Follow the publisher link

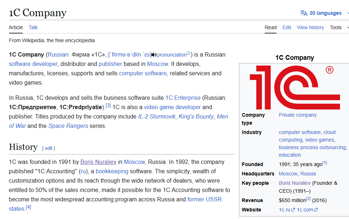click(110, 64)
